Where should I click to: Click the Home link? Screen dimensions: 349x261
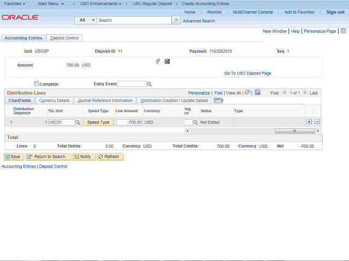(190, 12)
